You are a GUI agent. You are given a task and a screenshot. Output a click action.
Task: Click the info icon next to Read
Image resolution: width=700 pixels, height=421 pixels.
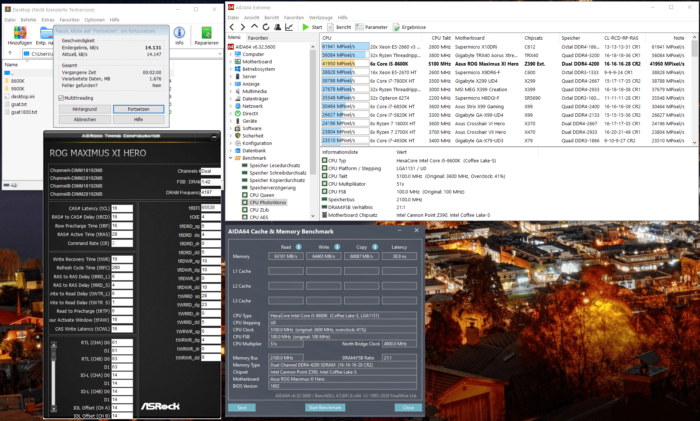pos(299,247)
